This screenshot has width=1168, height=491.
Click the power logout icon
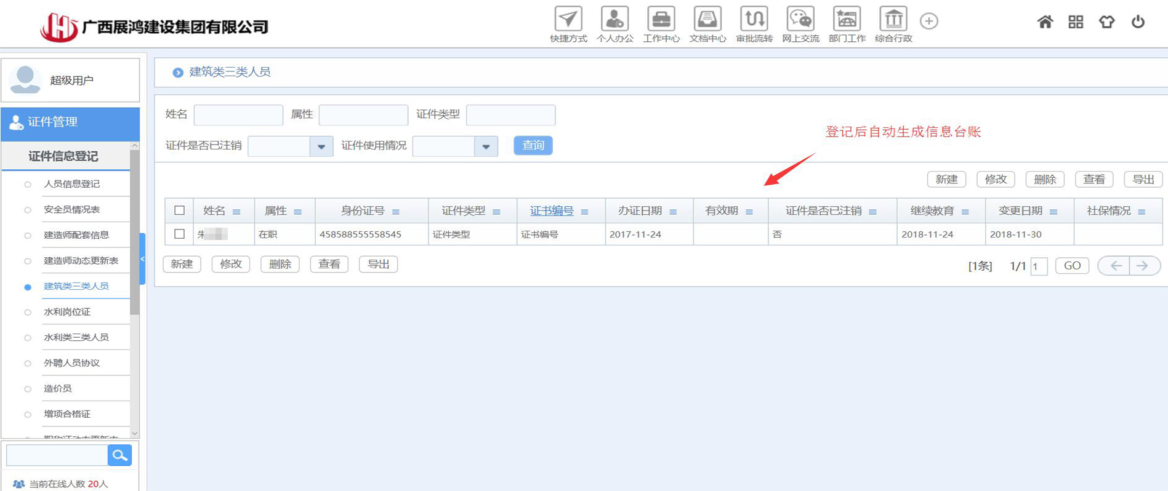pos(1138,22)
